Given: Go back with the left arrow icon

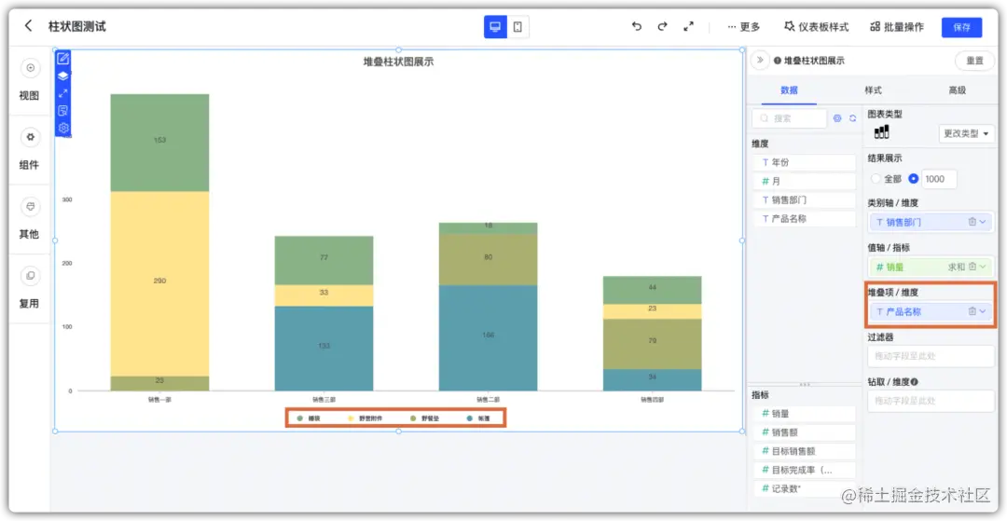Looking at the screenshot, I should (x=28, y=26).
